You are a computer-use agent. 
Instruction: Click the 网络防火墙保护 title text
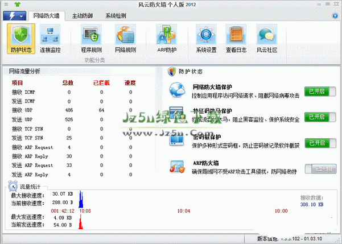pyautogui.click(x=212, y=87)
